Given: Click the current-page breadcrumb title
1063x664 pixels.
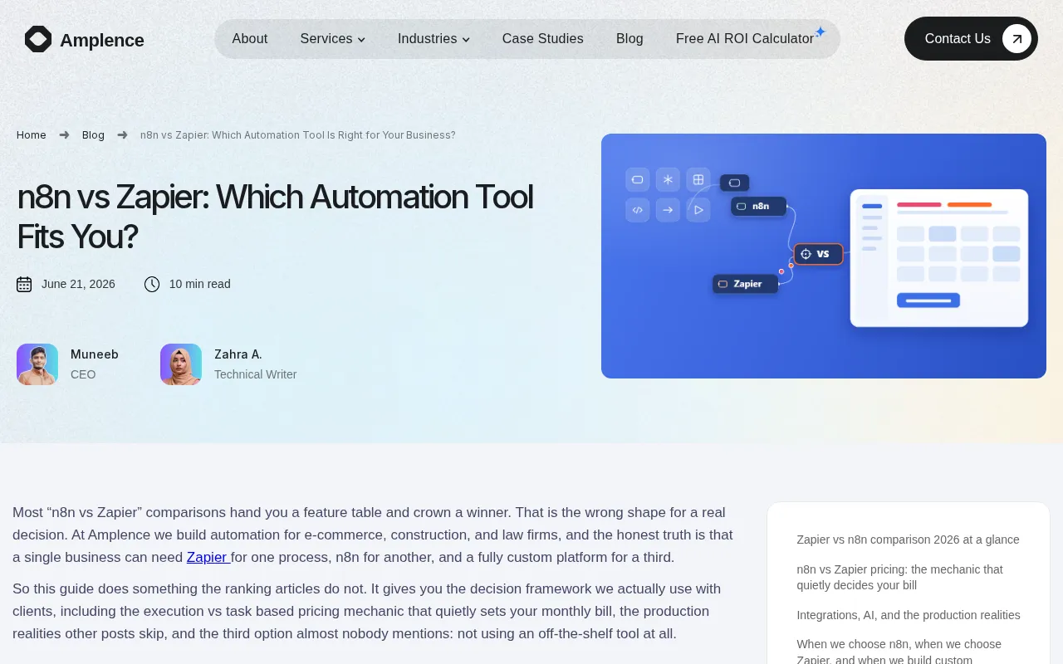Looking at the screenshot, I should [x=298, y=135].
